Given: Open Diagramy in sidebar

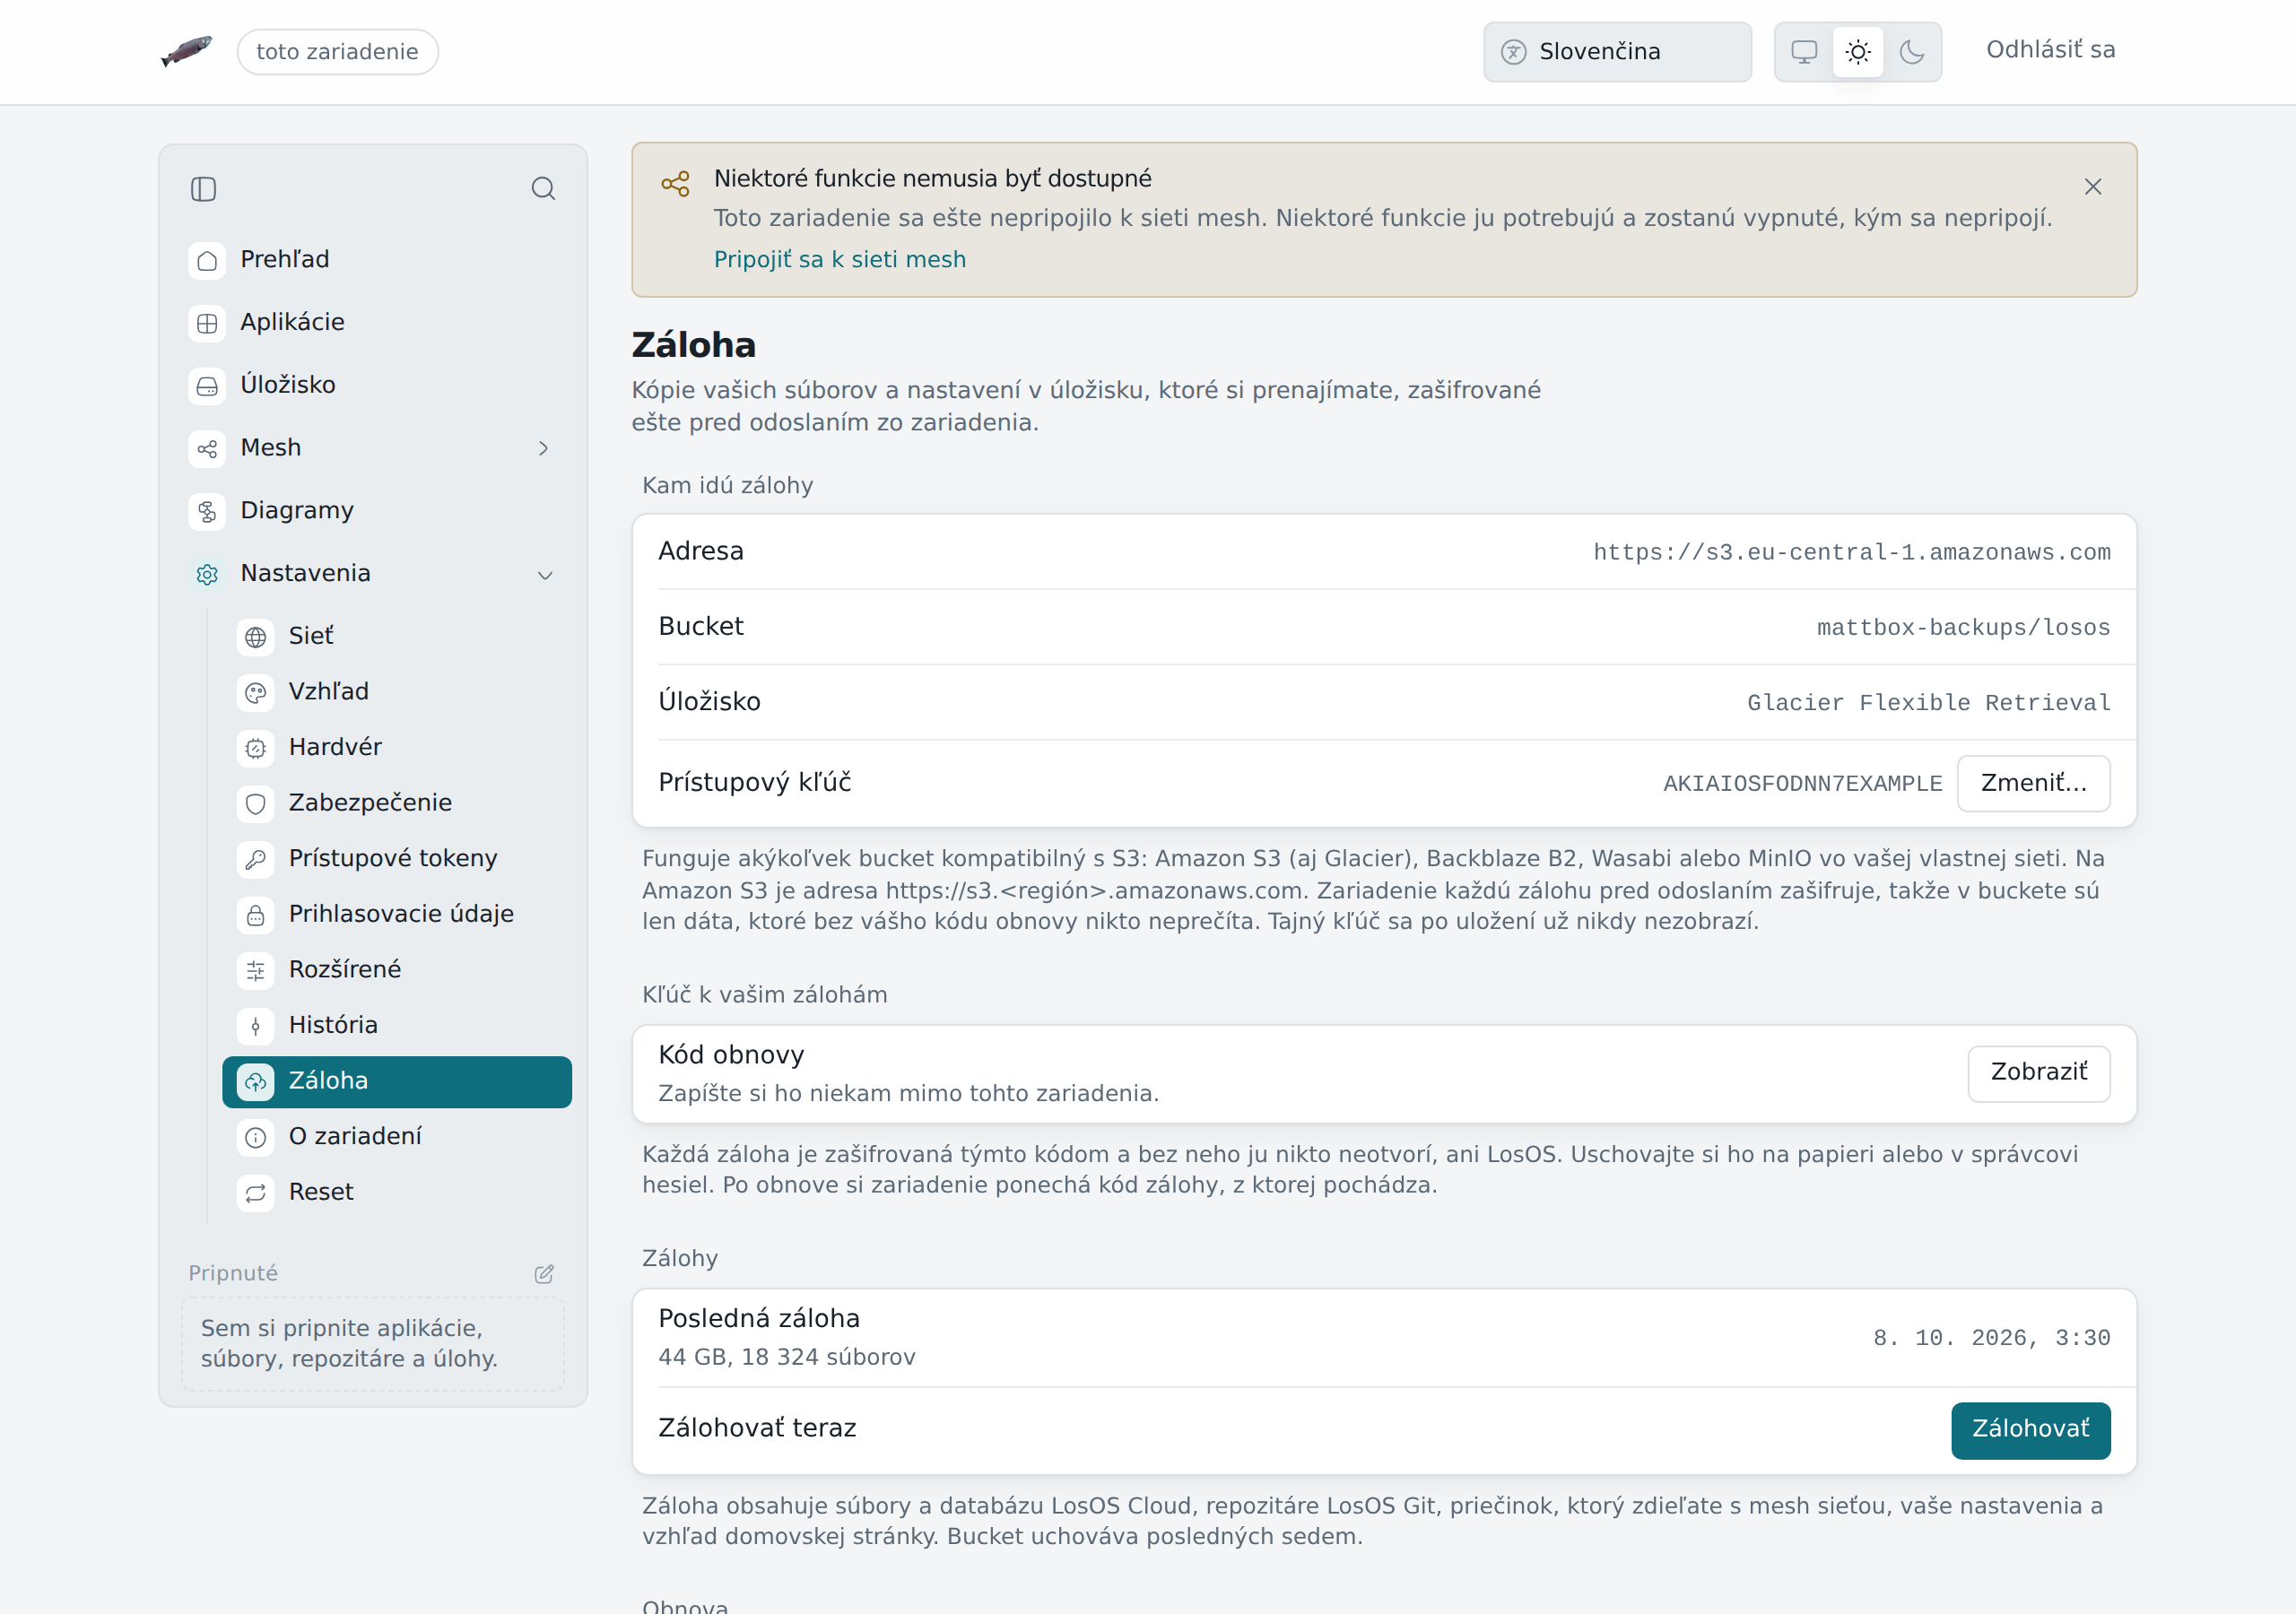Looking at the screenshot, I should 373,511.
